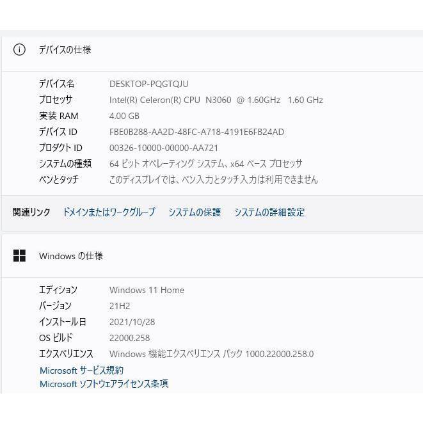Click the Windows logo beside Windows の仕様
Viewport: 423px width, 423px height.
click(x=19, y=255)
